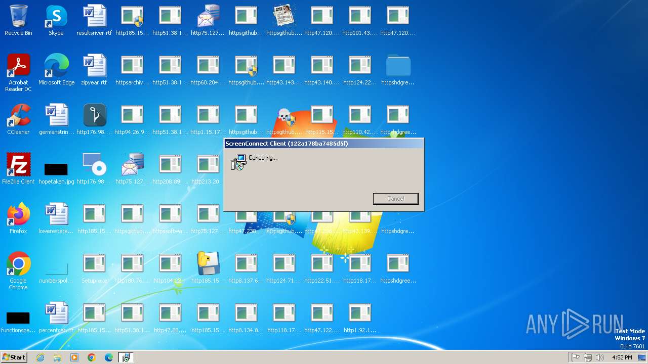Select the http122.51 desktop file
The height and width of the screenshot is (364, 648).
[x=322, y=268]
